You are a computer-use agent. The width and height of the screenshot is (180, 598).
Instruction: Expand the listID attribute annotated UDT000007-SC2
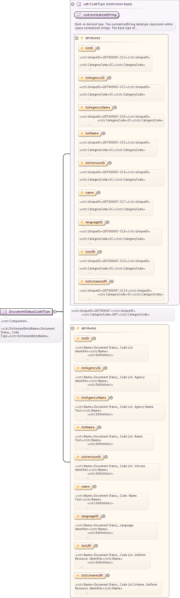tap(98, 48)
